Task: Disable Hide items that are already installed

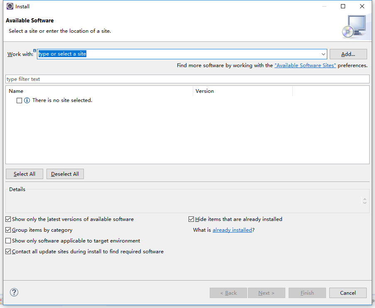Action: tap(191, 219)
